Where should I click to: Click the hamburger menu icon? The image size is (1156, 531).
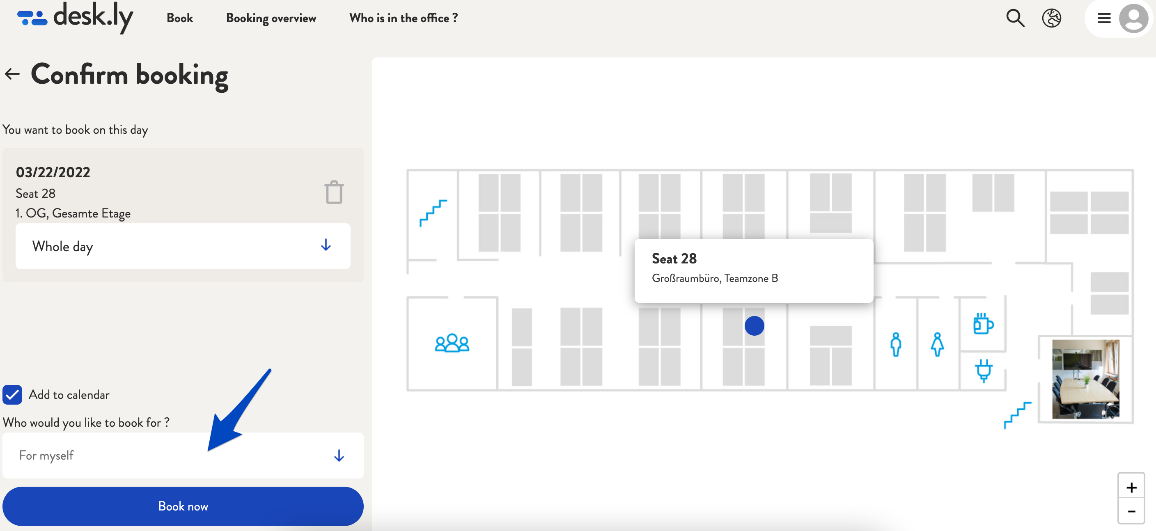[1103, 18]
